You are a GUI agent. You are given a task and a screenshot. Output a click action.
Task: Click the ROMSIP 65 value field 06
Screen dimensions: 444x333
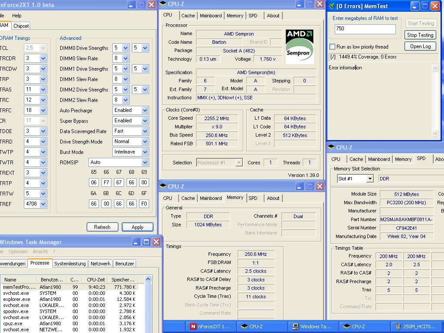point(94,183)
